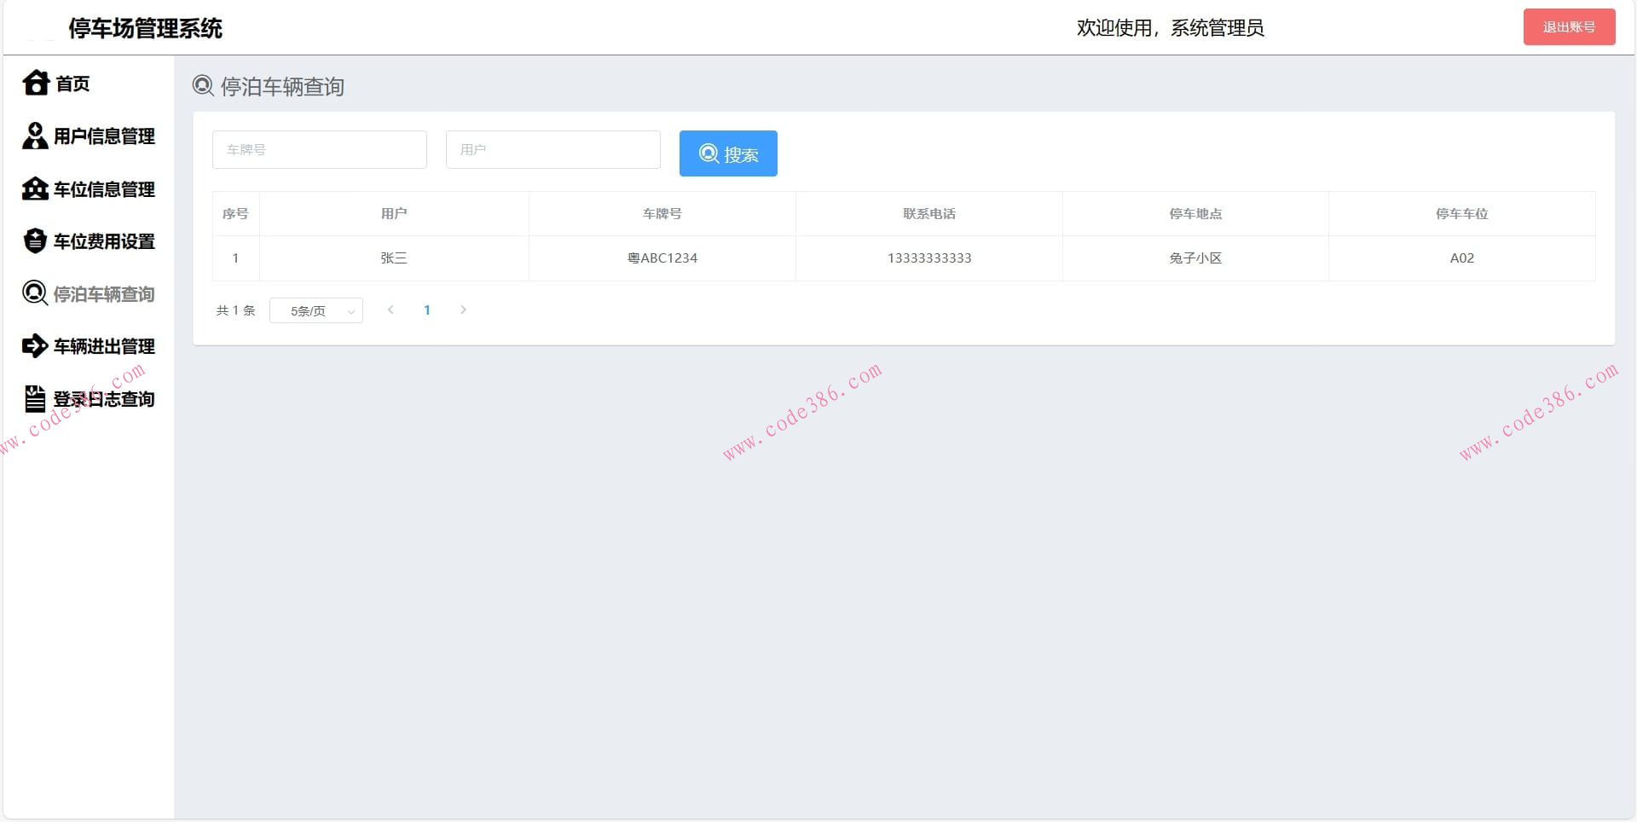Select the magnifier icon for 停泊车辆查询

tap(35, 293)
